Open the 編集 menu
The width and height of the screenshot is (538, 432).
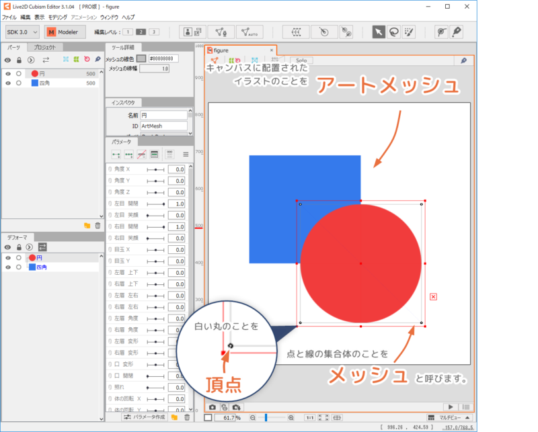[25, 17]
